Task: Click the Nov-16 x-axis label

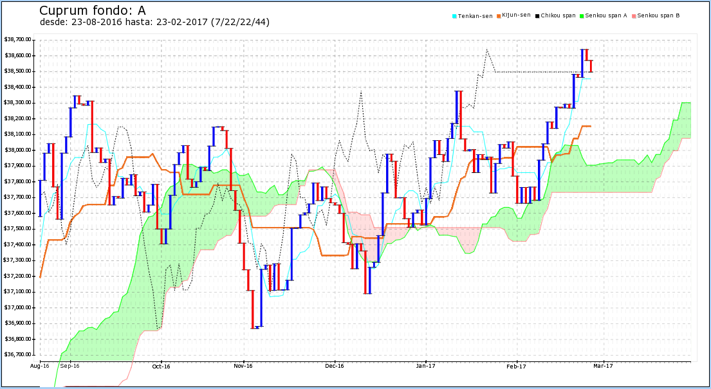Action: (x=243, y=366)
